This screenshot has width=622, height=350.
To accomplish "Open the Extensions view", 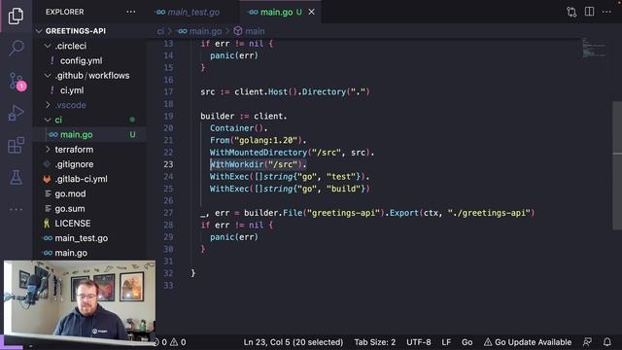I will [16, 145].
